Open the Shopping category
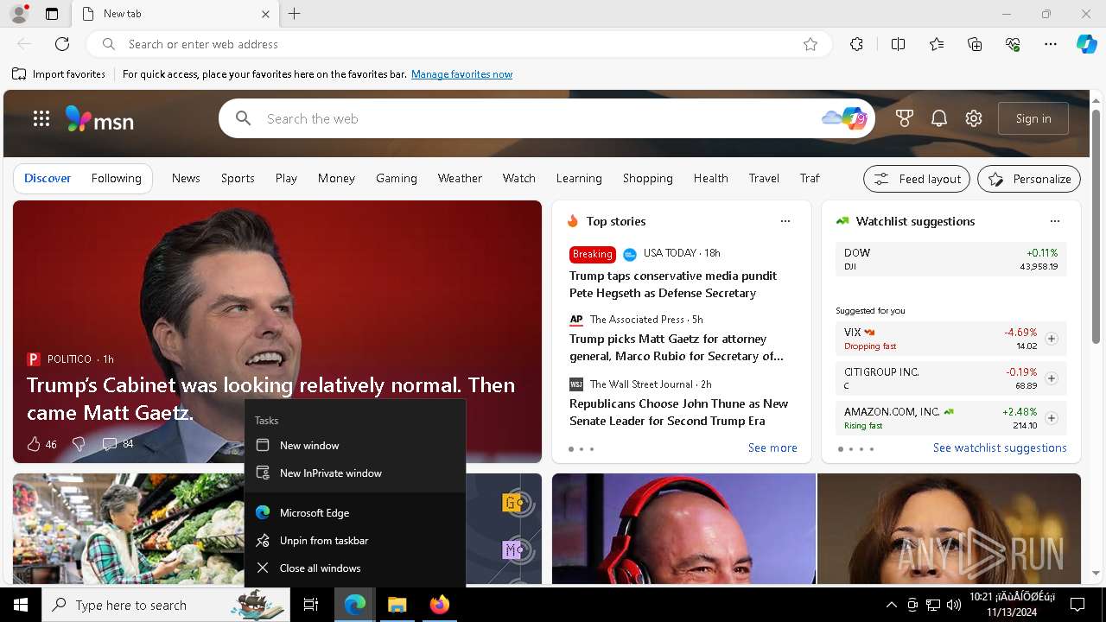 click(648, 178)
